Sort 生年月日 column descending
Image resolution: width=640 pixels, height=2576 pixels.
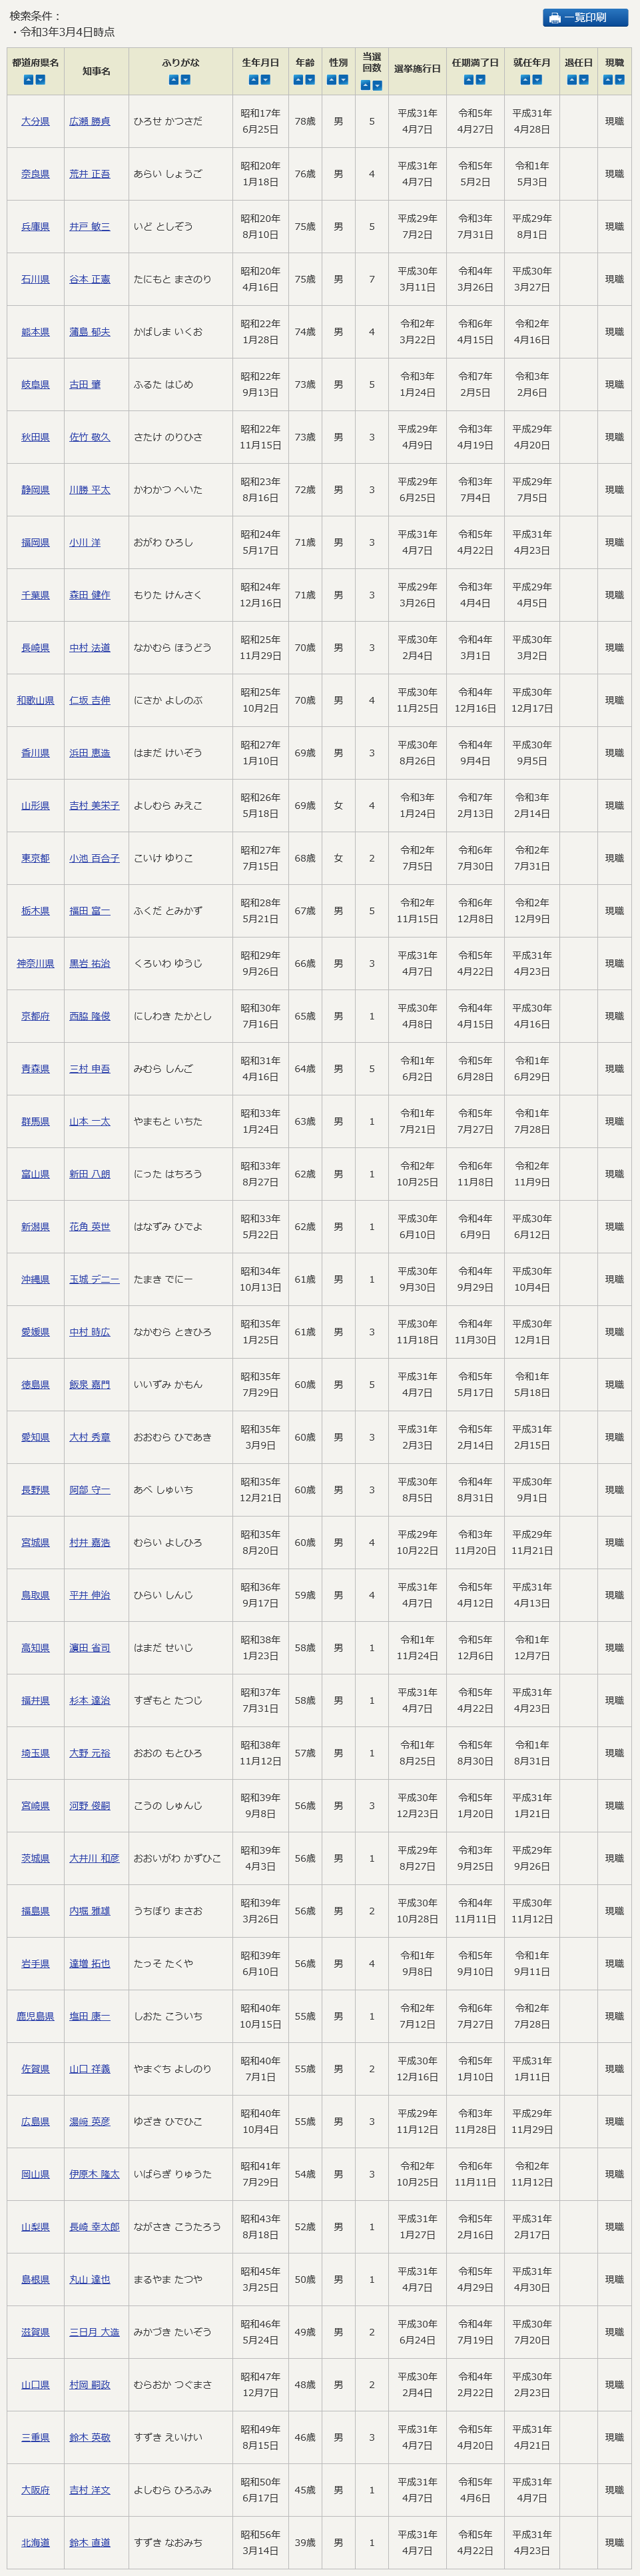(266, 80)
